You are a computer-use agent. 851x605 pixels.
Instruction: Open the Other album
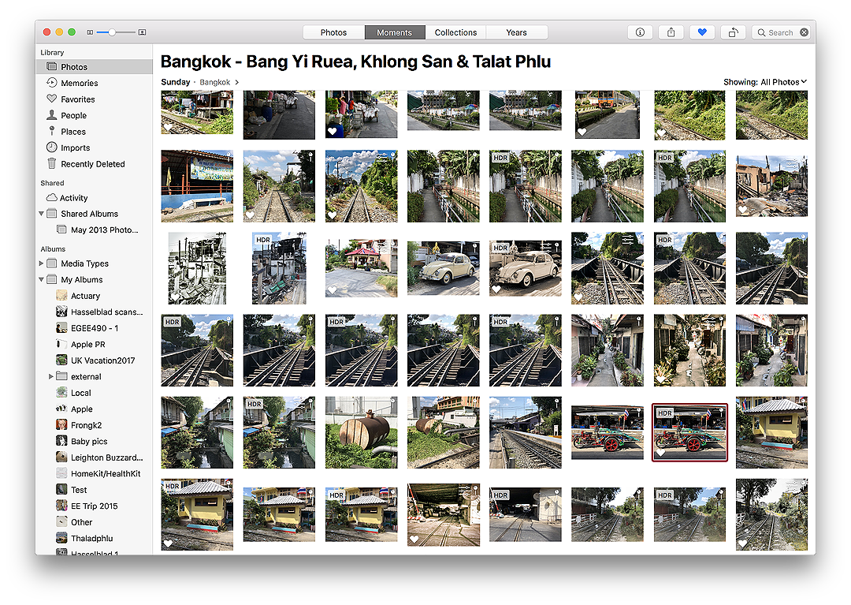[x=95, y=522]
